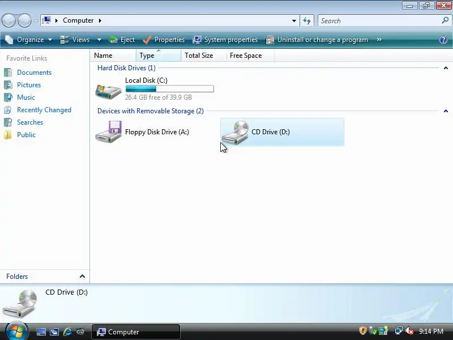The image size is (453, 340).
Task: Show more toolbar commands chevron
Action: 379,40
